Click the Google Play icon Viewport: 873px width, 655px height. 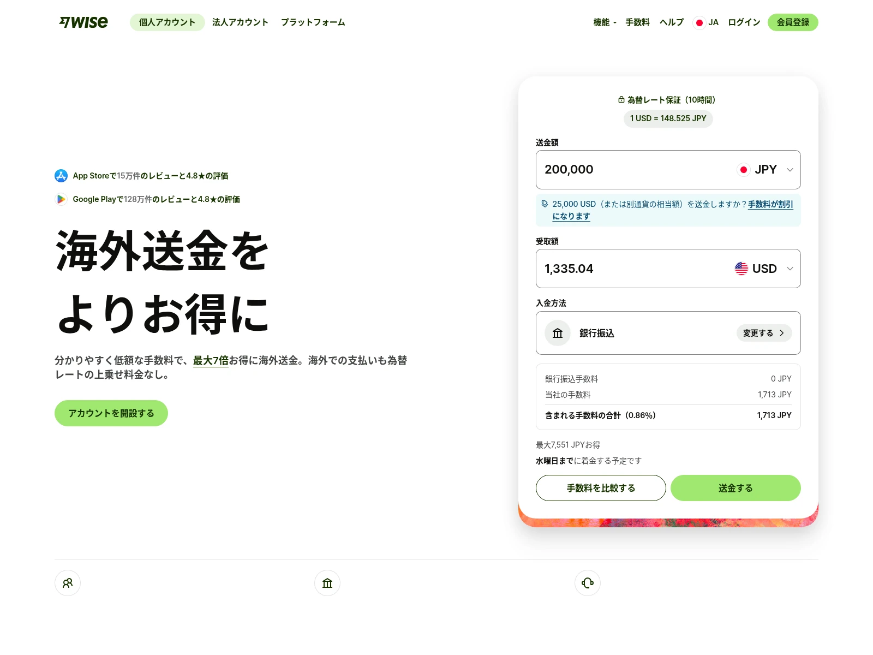point(61,199)
